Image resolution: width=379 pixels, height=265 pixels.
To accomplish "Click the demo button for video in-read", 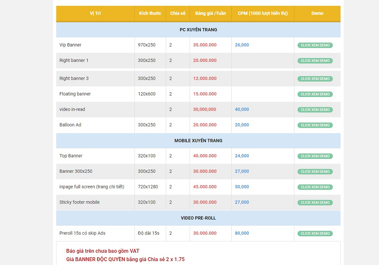I will coord(315,110).
